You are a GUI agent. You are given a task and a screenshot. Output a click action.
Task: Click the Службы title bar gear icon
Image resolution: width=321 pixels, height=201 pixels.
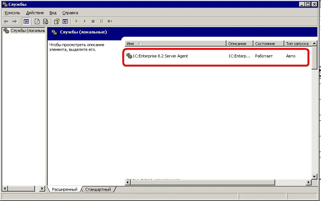click(5, 4)
